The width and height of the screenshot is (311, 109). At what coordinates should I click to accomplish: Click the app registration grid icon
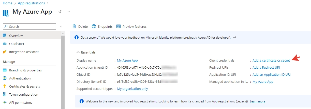pyautogui.click(x=6, y=13)
